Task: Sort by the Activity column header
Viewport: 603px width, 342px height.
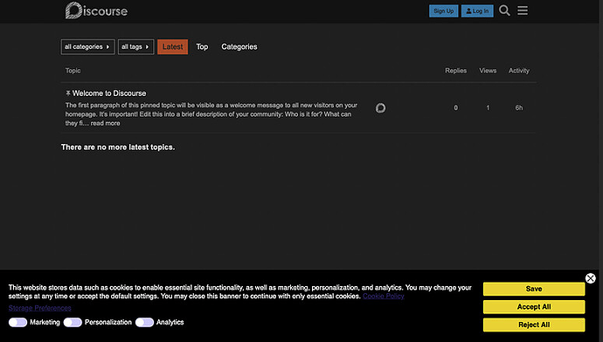Action: point(519,71)
